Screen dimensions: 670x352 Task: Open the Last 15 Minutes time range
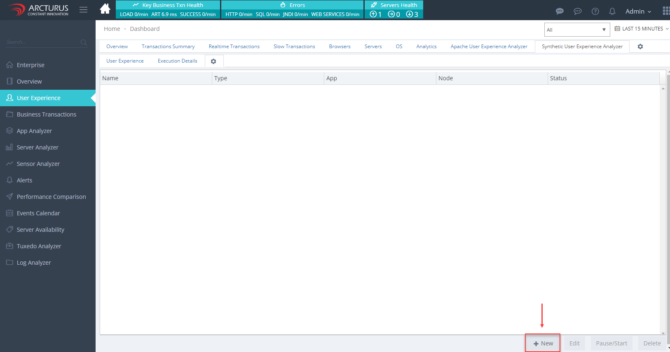pyautogui.click(x=642, y=29)
